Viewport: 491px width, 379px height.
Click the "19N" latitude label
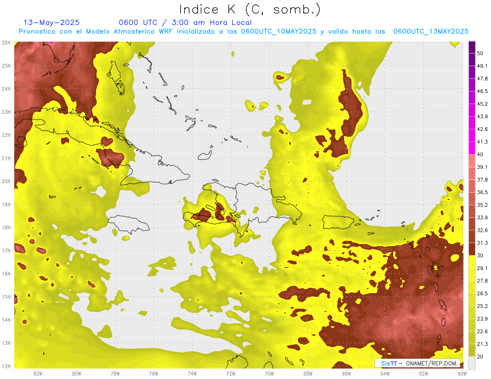6,204
